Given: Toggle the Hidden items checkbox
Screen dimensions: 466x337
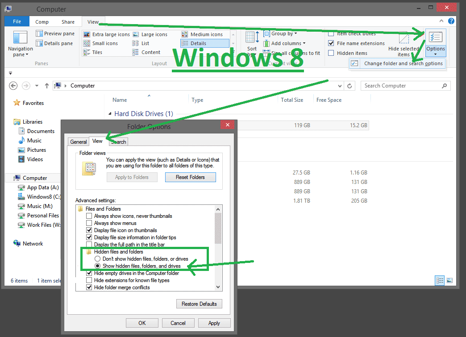Looking at the screenshot, I should 331,53.
